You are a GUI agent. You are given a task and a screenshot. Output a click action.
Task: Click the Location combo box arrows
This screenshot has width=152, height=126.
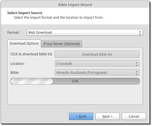tap(137, 64)
